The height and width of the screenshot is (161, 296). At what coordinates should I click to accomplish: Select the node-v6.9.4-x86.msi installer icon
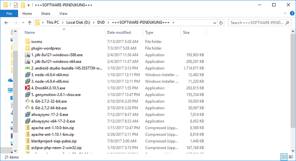pyautogui.click(x=28, y=81)
